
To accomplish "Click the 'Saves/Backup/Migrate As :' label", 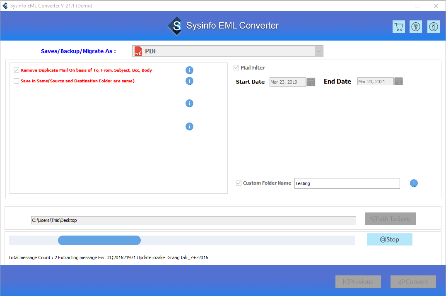I will 78,51.
